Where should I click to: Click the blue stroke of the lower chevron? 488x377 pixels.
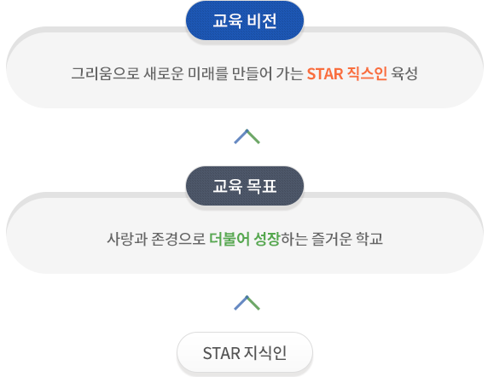(x=241, y=303)
